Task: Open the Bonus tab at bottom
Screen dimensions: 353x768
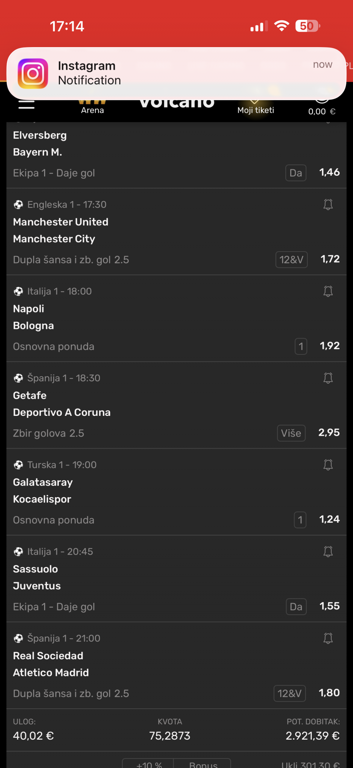Action: coord(203,764)
